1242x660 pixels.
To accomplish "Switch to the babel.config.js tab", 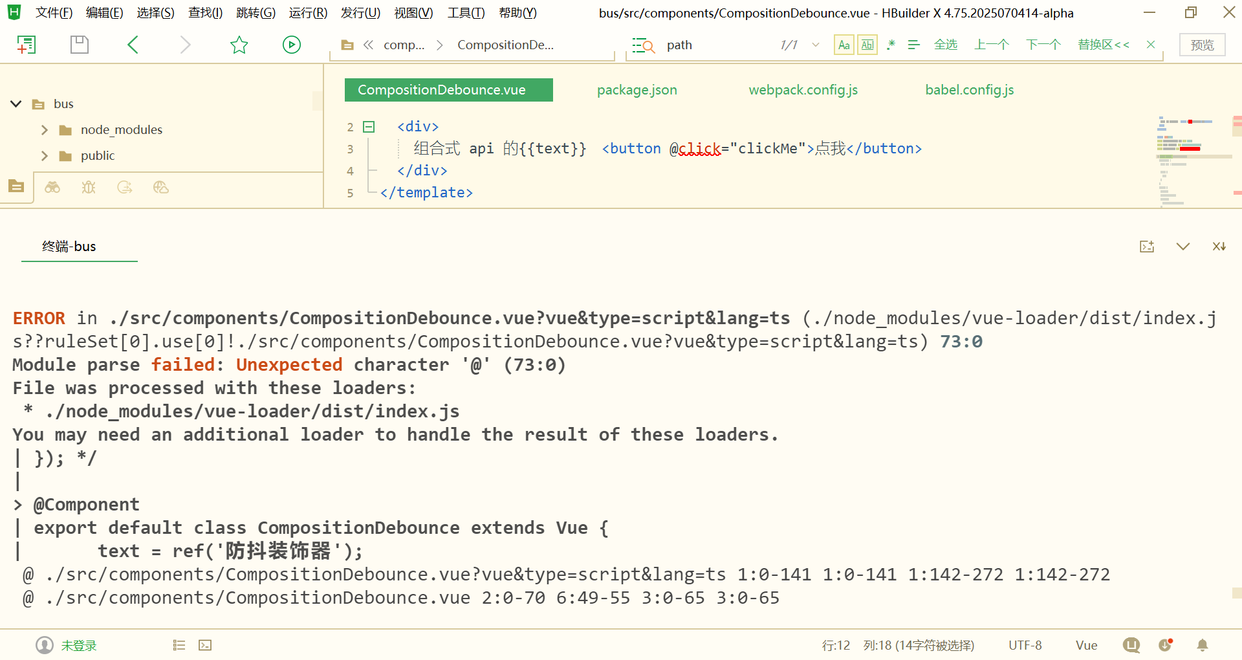I will [970, 90].
